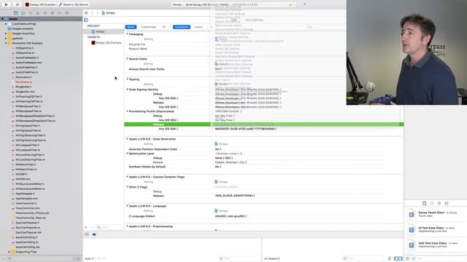Select Combined view option

click(182, 27)
